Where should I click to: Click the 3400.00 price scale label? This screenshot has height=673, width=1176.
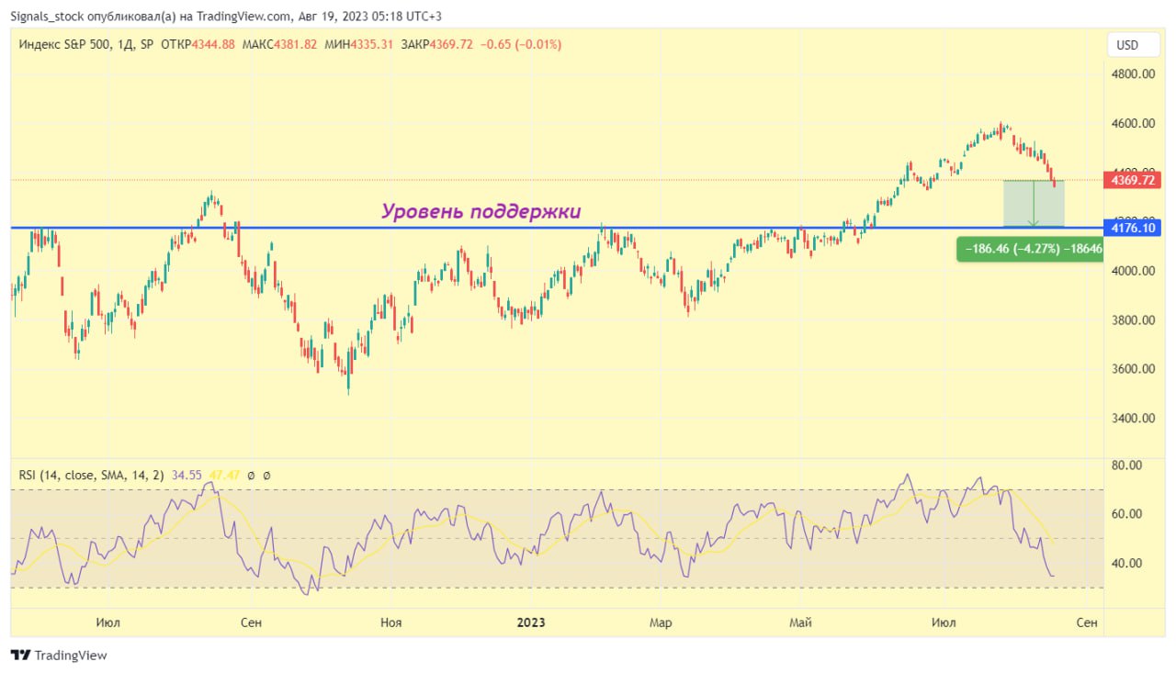click(1133, 418)
